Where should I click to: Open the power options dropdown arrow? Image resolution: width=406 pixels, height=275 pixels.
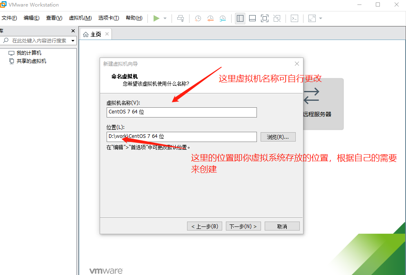point(165,18)
